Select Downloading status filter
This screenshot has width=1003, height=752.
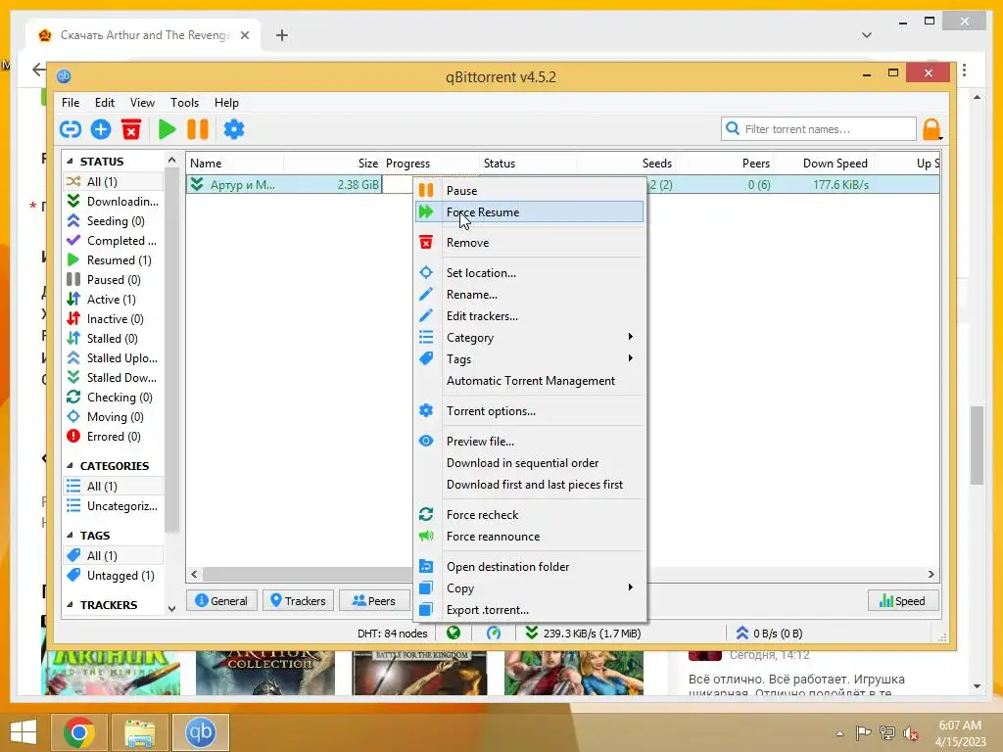(x=114, y=202)
